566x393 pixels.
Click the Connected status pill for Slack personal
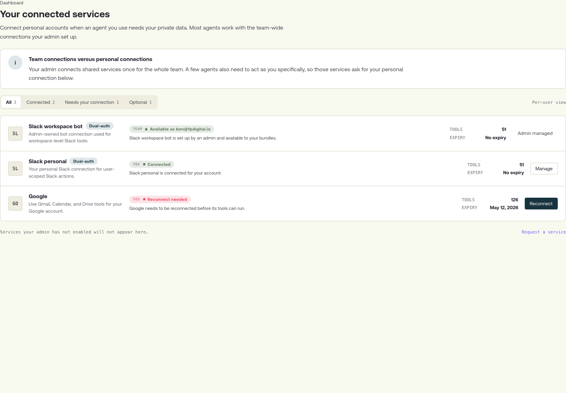click(152, 164)
